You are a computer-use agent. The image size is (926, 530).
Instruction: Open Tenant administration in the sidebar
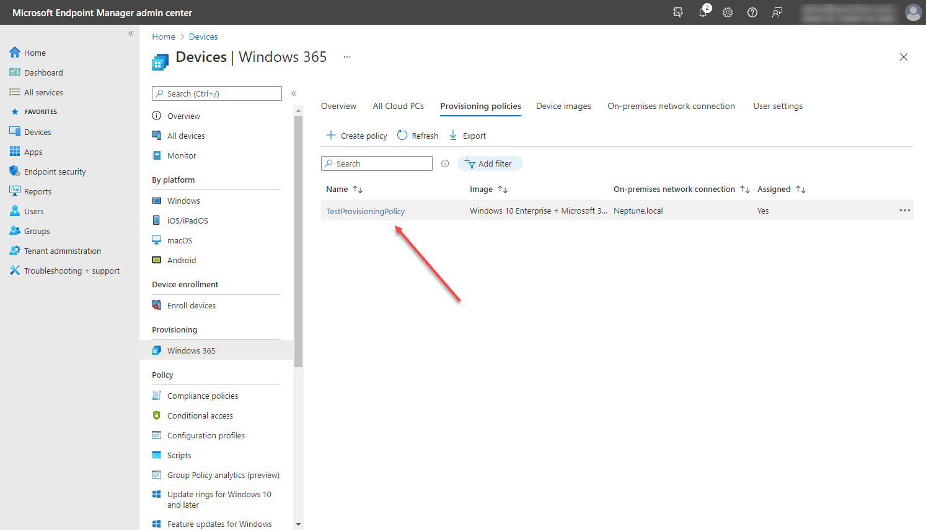point(62,250)
